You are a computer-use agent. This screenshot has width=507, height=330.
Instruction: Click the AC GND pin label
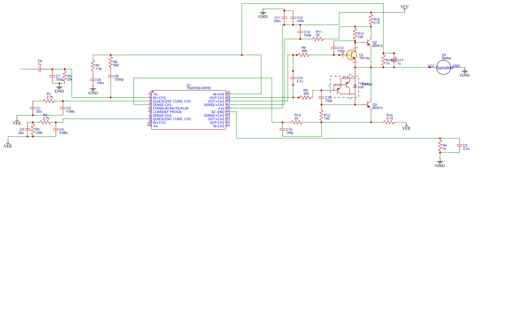point(218,112)
